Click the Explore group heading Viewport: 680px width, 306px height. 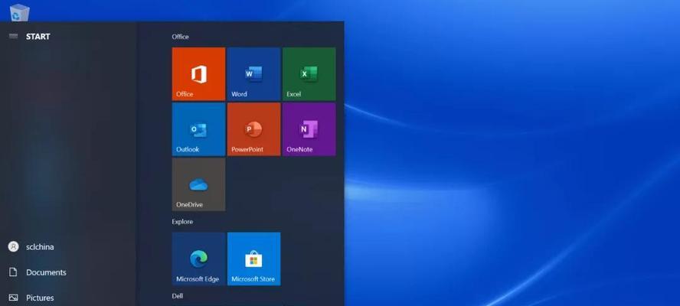[182, 222]
